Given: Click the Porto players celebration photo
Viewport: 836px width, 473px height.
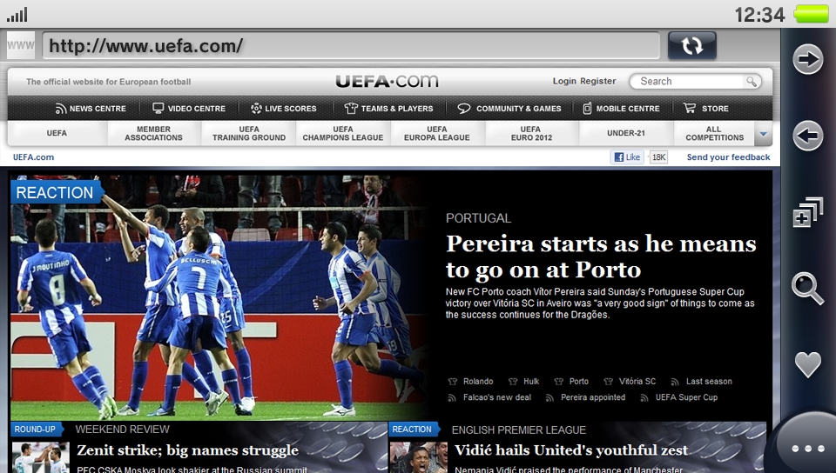Looking at the screenshot, I should [218, 300].
